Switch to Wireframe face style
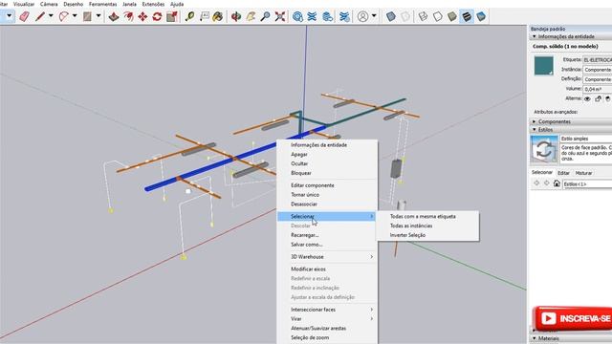This screenshot has width=612, height=344. 423,16
